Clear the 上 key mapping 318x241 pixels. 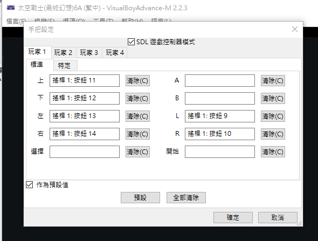(x=137, y=81)
